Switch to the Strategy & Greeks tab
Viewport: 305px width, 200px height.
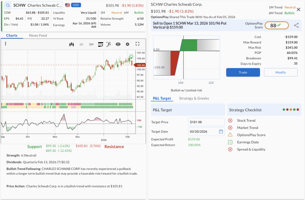[194, 98]
